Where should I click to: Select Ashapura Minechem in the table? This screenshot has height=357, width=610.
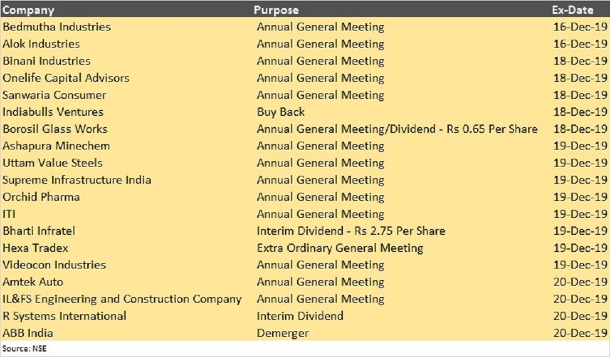(57, 146)
